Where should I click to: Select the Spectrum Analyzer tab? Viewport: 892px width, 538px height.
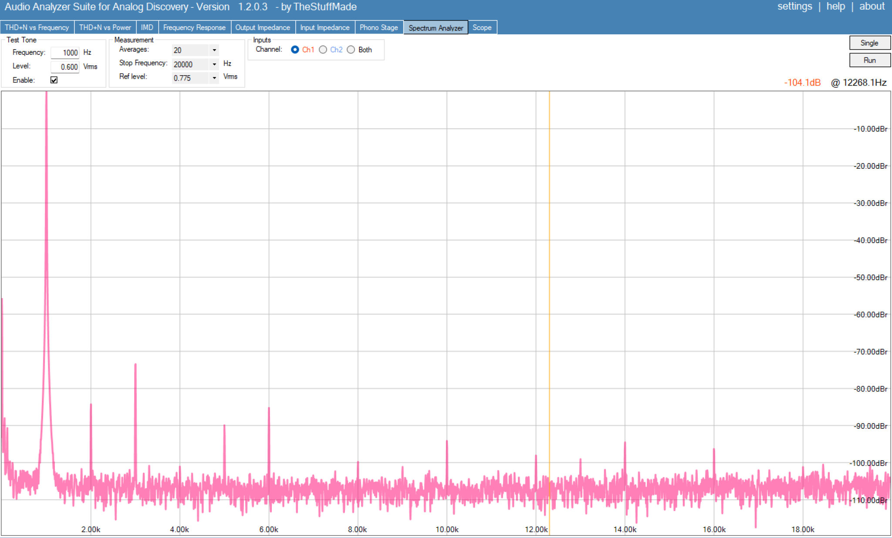pos(436,27)
